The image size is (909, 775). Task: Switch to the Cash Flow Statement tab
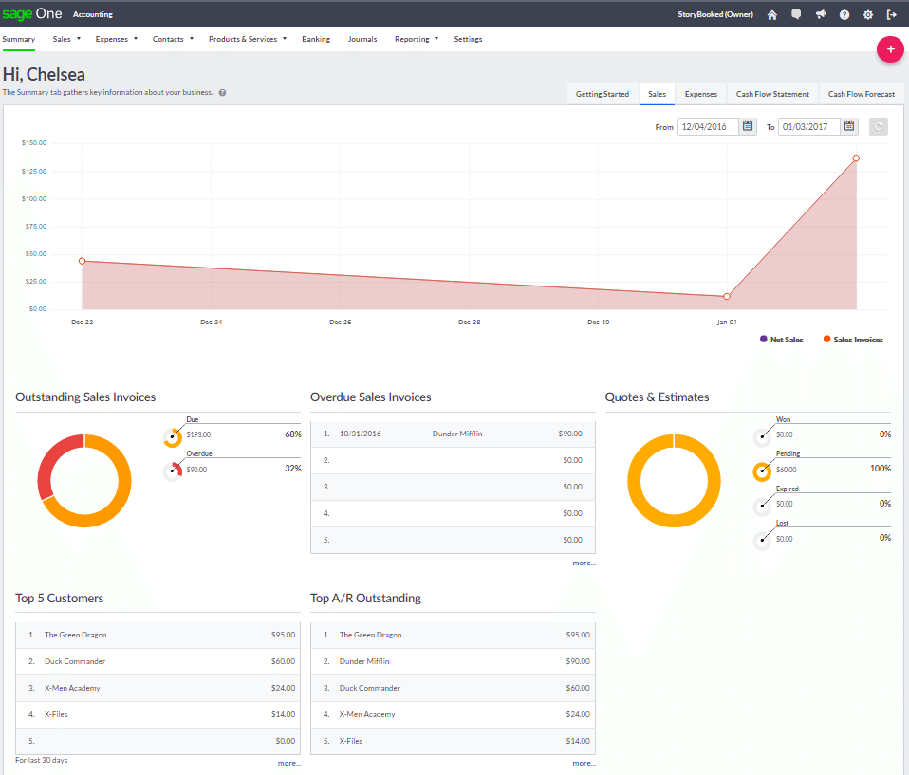(772, 94)
